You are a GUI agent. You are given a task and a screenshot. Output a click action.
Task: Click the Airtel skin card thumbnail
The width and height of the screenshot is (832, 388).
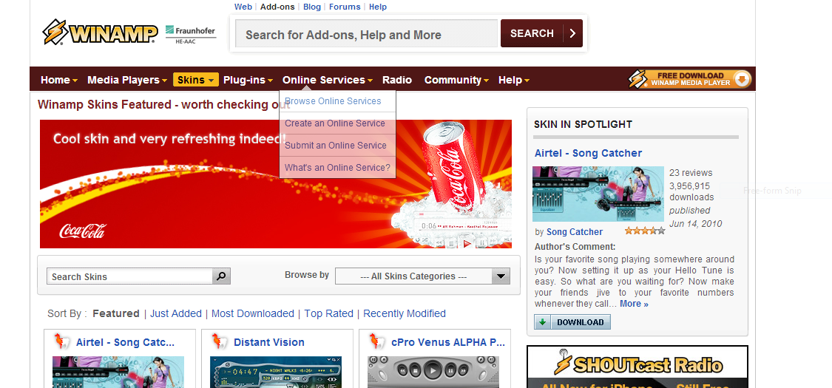[x=118, y=372]
